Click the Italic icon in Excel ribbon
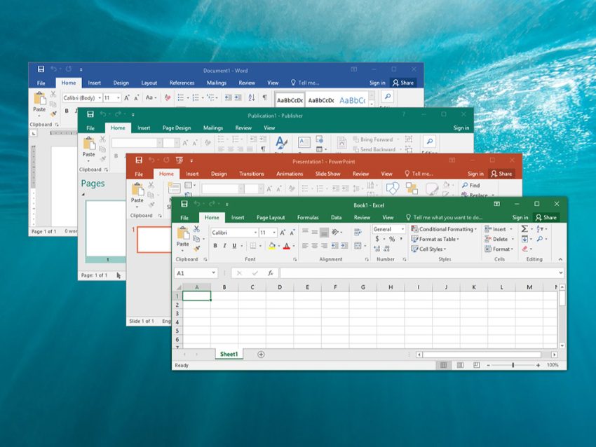The height and width of the screenshot is (447, 596). (x=224, y=246)
